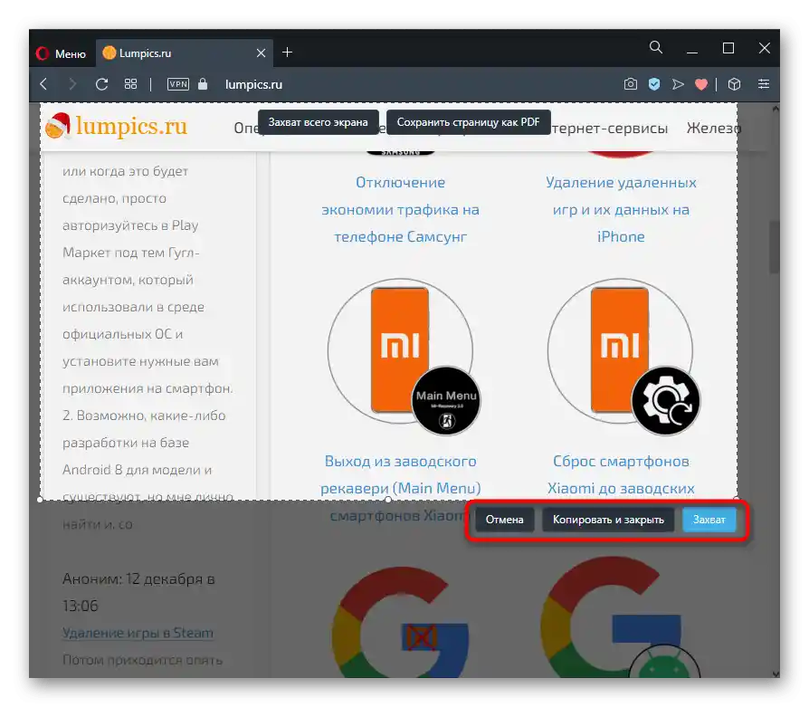Image resolution: width=809 pixels, height=707 pixels.
Task: Open the Speed Dial grid icon
Action: click(x=130, y=84)
